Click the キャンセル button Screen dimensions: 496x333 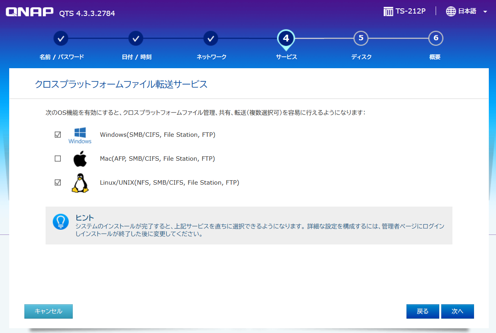[x=48, y=311]
